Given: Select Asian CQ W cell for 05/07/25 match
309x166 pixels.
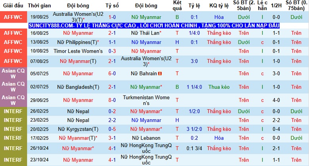Looking at the screenshot, I should 13,74.
